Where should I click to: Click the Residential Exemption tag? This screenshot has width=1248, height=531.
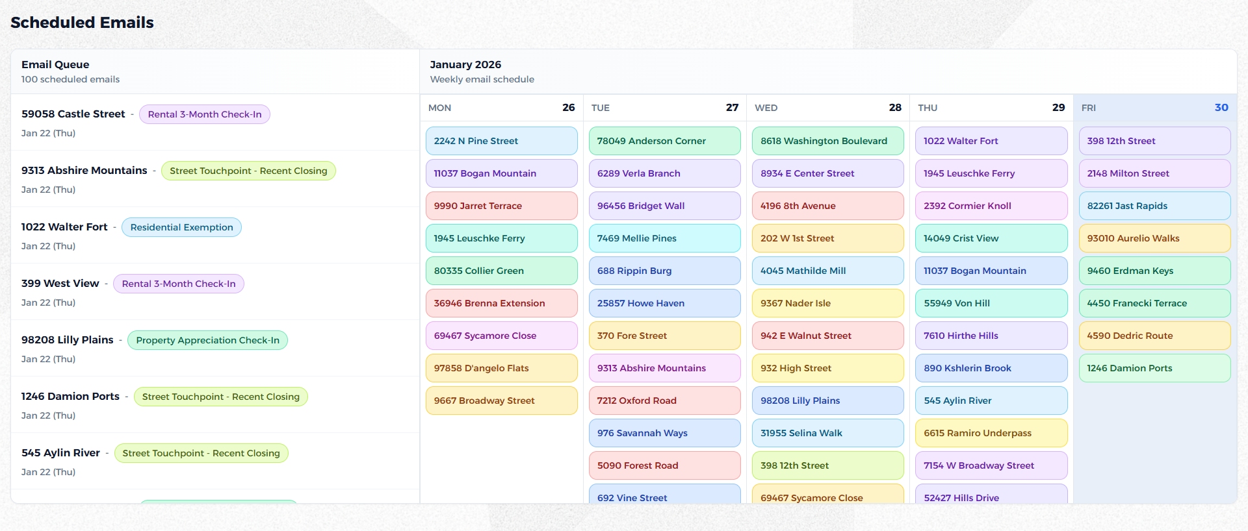point(181,227)
